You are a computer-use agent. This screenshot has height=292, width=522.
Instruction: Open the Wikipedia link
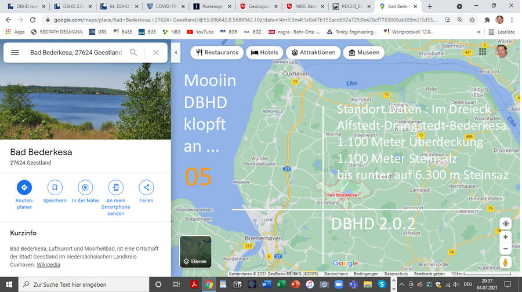(48, 265)
